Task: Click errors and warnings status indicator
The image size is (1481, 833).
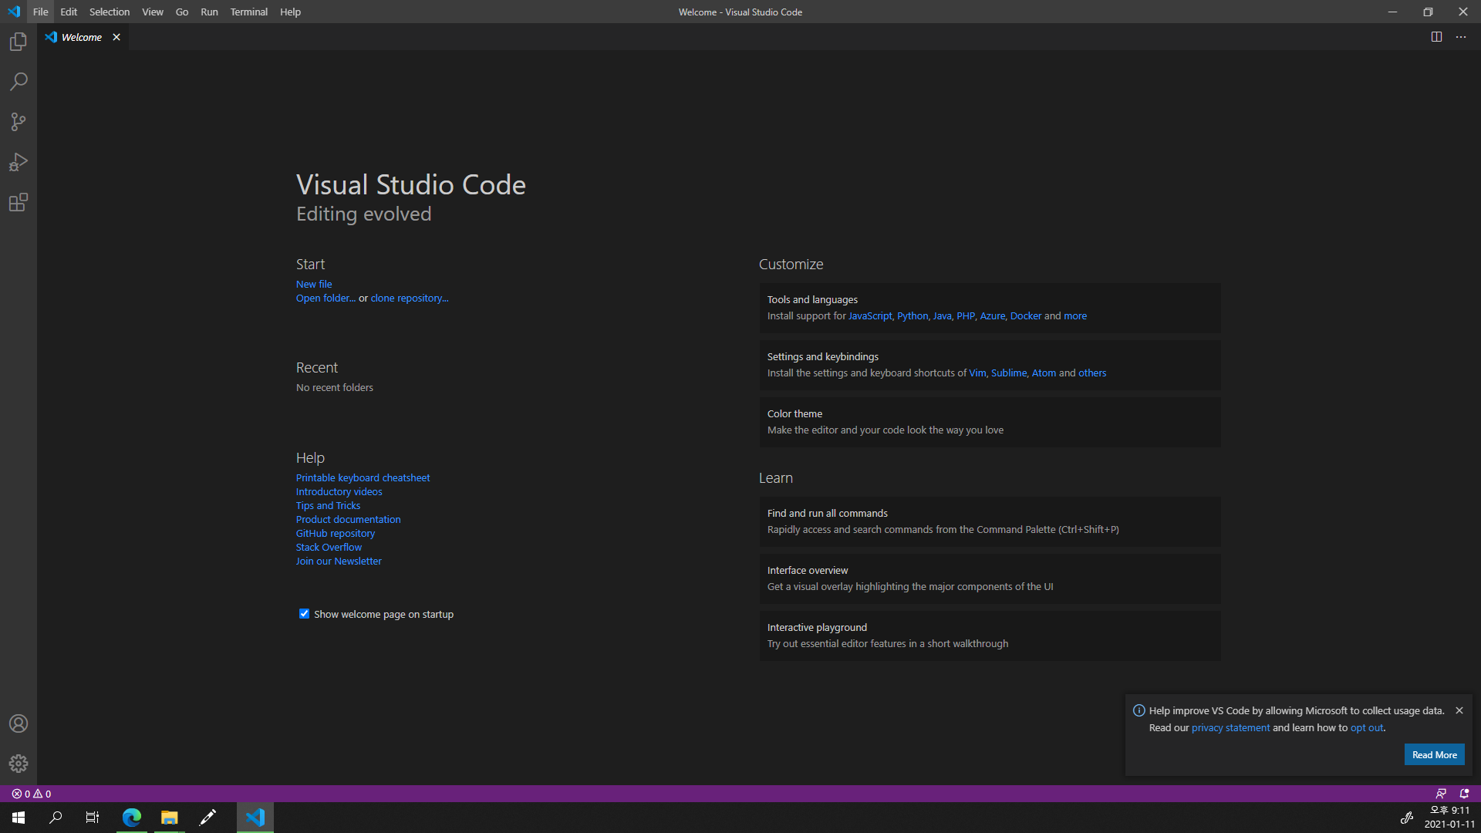Action: [32, 794]
